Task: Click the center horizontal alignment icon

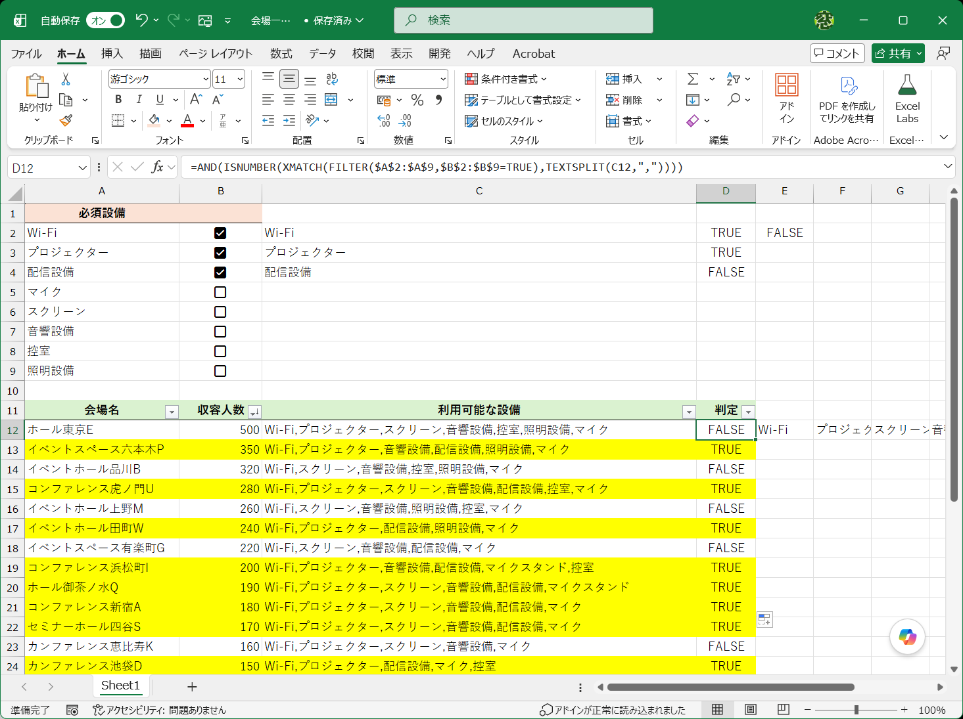Action: 289,100
